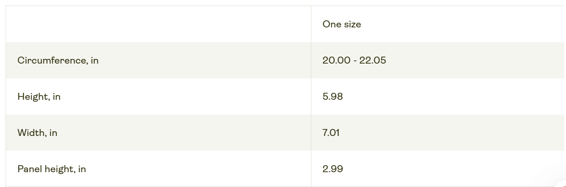Click the word "size" in column header
Image resolution: width=566 pixels, height=187 pixels.
pyautogui.click(x=352, y=24)
